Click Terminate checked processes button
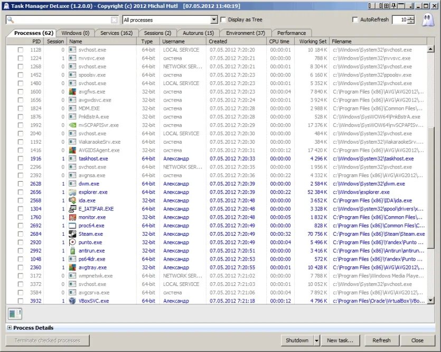This screenshot has height=352, width=441. pyautogui.click(x=48, y=340)
